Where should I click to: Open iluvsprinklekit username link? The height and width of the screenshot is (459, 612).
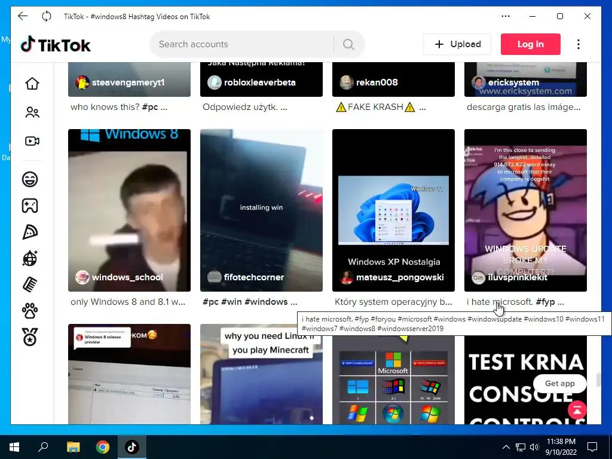point(518,277)
